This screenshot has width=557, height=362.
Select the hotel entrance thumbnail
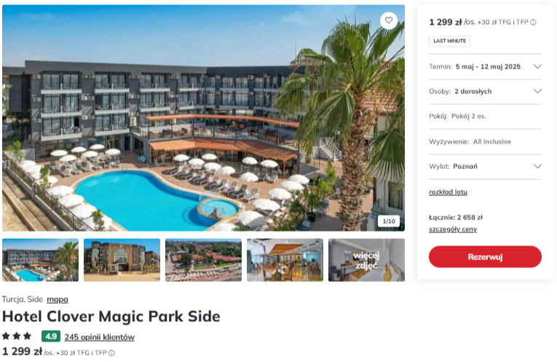click(122, 260)
